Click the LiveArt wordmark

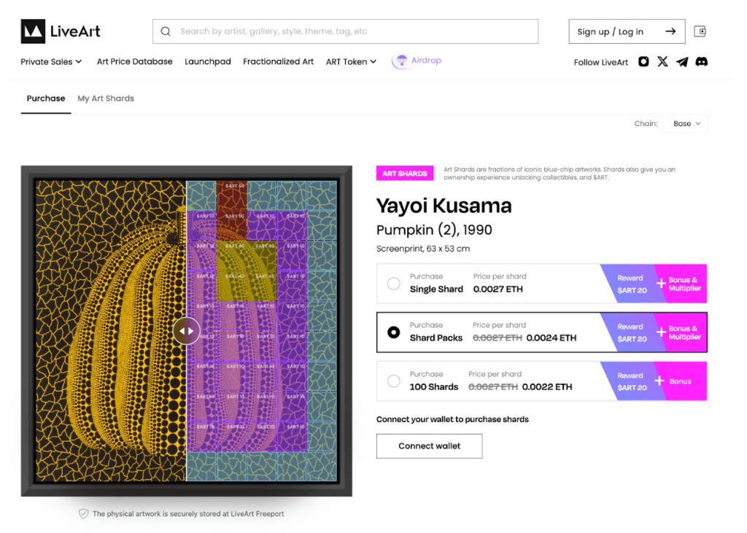tap(75, 31)
